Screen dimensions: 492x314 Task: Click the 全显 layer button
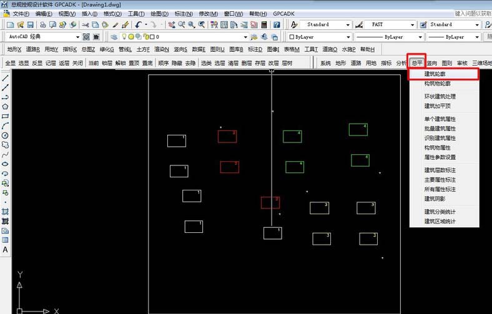(x=11, y=63)
